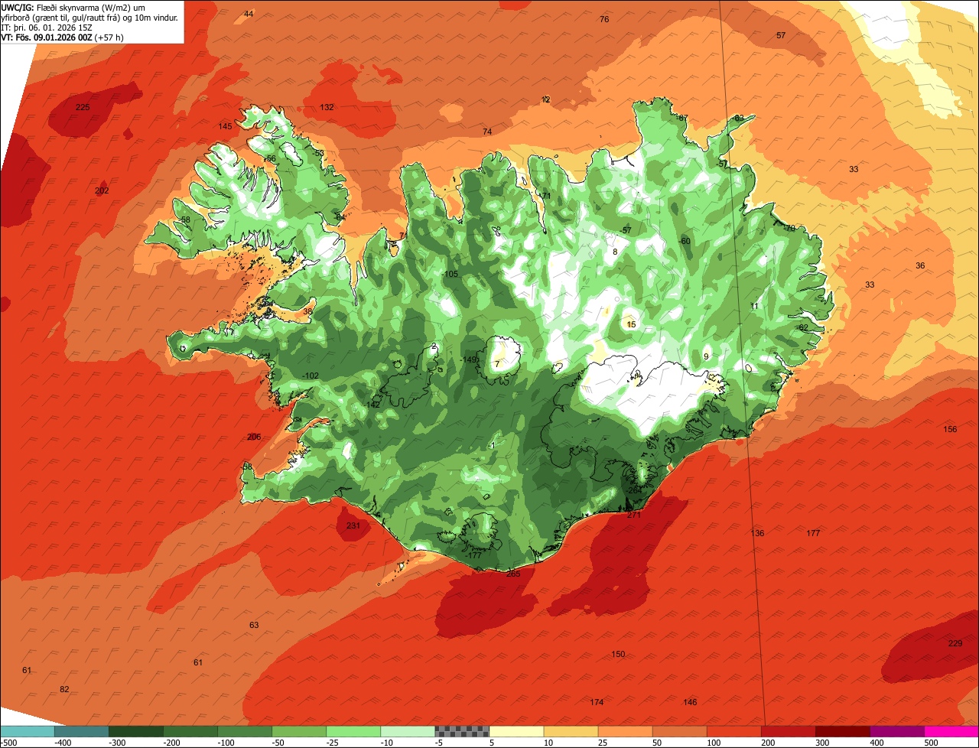Click the legend tick label '-300'

point(117,742)
